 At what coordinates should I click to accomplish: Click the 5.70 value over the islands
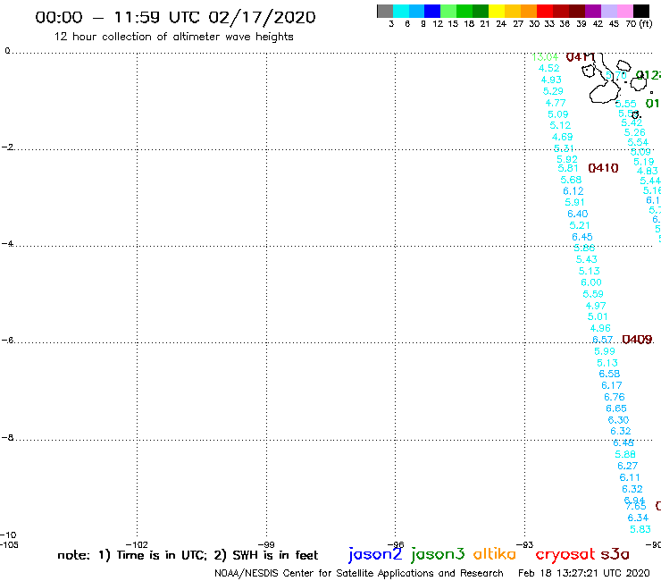click(616, 75)
